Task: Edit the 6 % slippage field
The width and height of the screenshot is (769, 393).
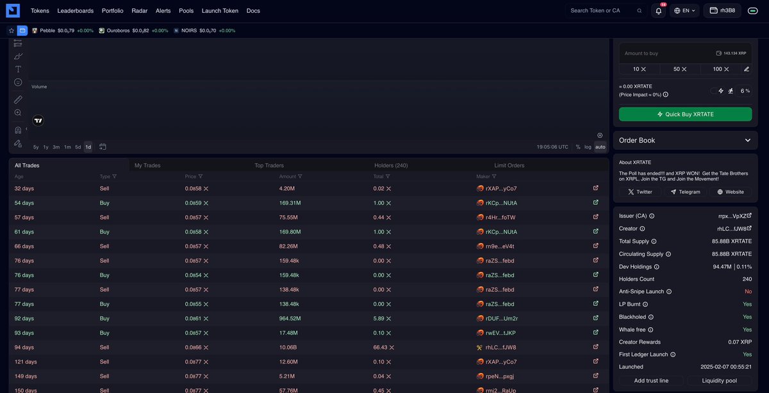Action: (743, 91)
